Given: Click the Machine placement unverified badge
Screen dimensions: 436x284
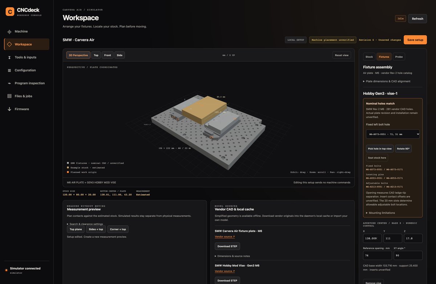Looking at the screenshot, I should [x=333, y=40].
